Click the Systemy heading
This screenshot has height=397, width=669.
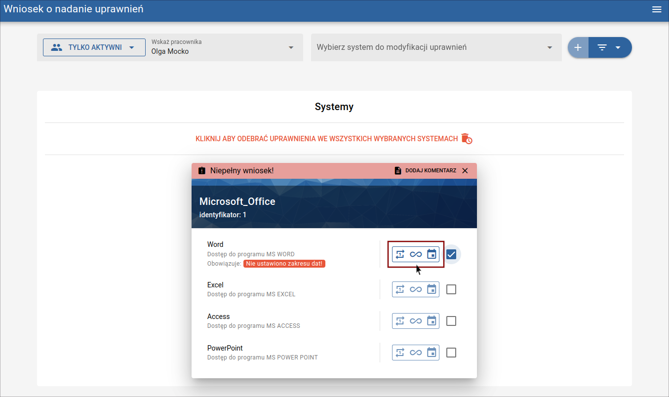[334, 107]
